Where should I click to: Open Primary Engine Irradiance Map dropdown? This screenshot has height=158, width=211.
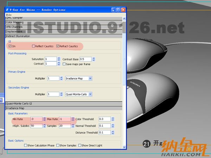(78, 78)
